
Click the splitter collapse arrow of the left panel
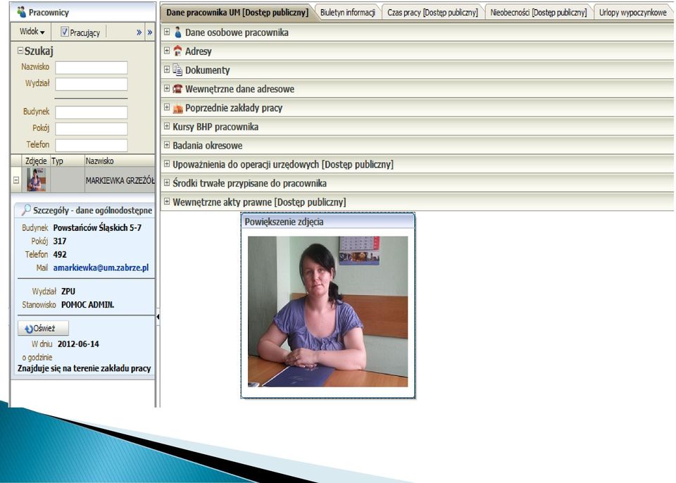pos(158,317)
